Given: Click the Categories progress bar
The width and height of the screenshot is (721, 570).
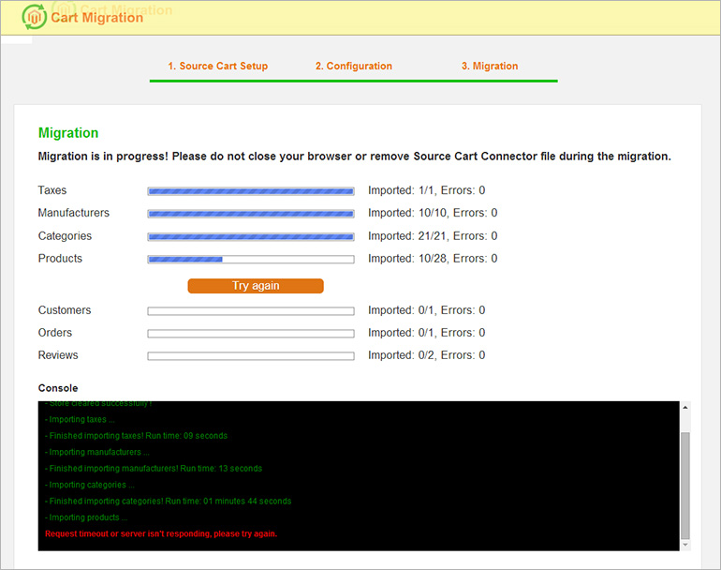Looking at the screenshot, I should 251,236.
